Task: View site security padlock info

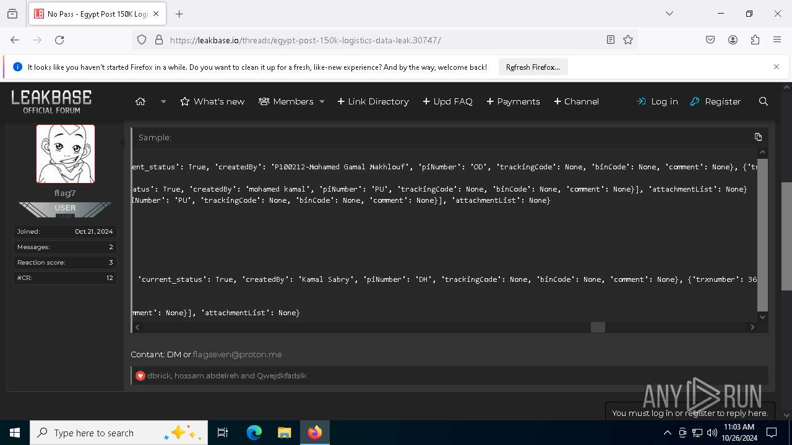Action: (159, 40)
